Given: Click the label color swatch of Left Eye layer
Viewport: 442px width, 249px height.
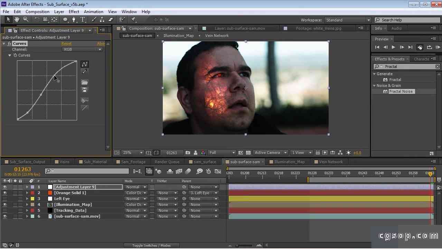Looking at the screenshot, I should click(x=32, y=199).
